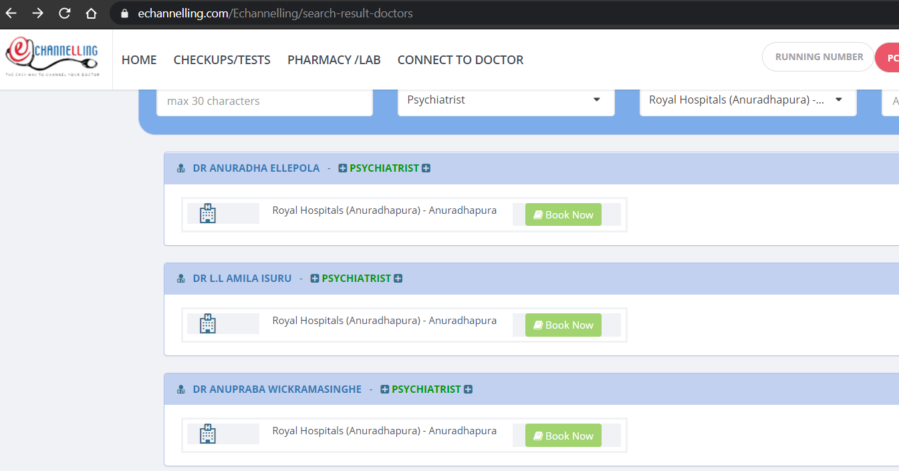Click plus icon after Psychiatrist in Ellepola row

point(426,168)
